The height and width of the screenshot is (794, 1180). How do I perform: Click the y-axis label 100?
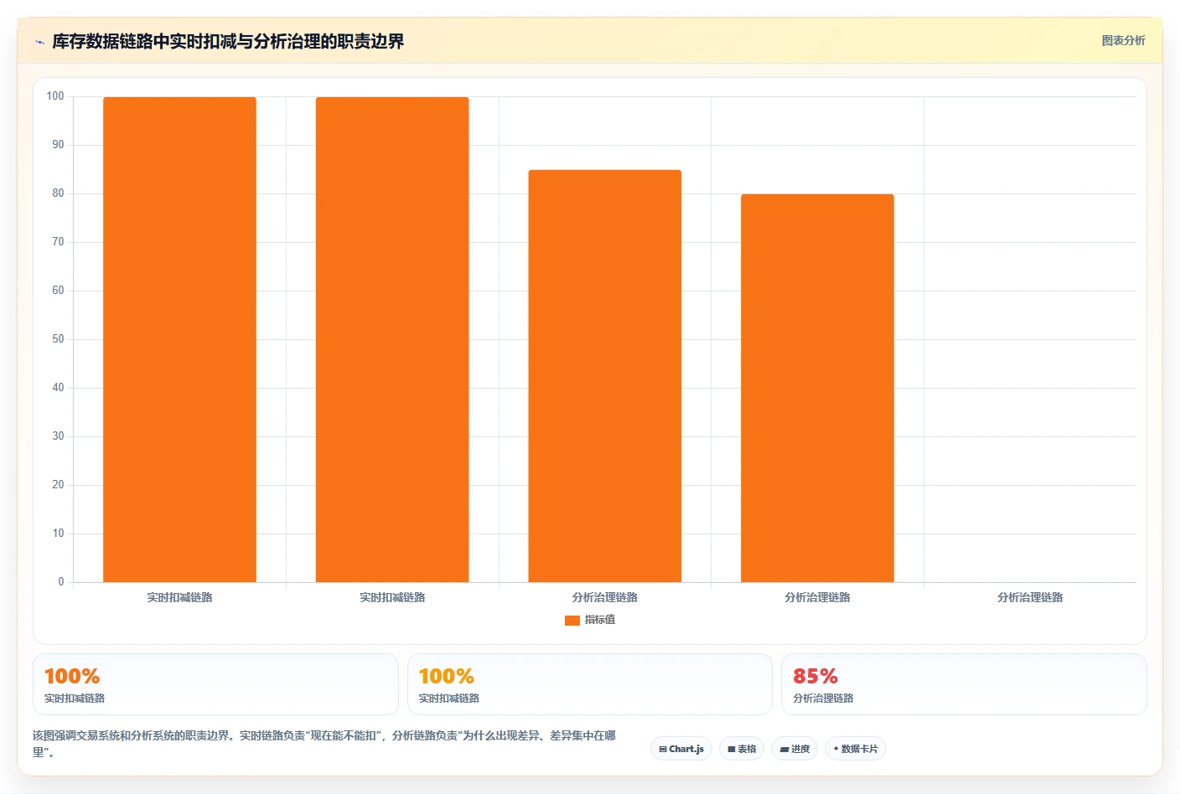(55, 96)
